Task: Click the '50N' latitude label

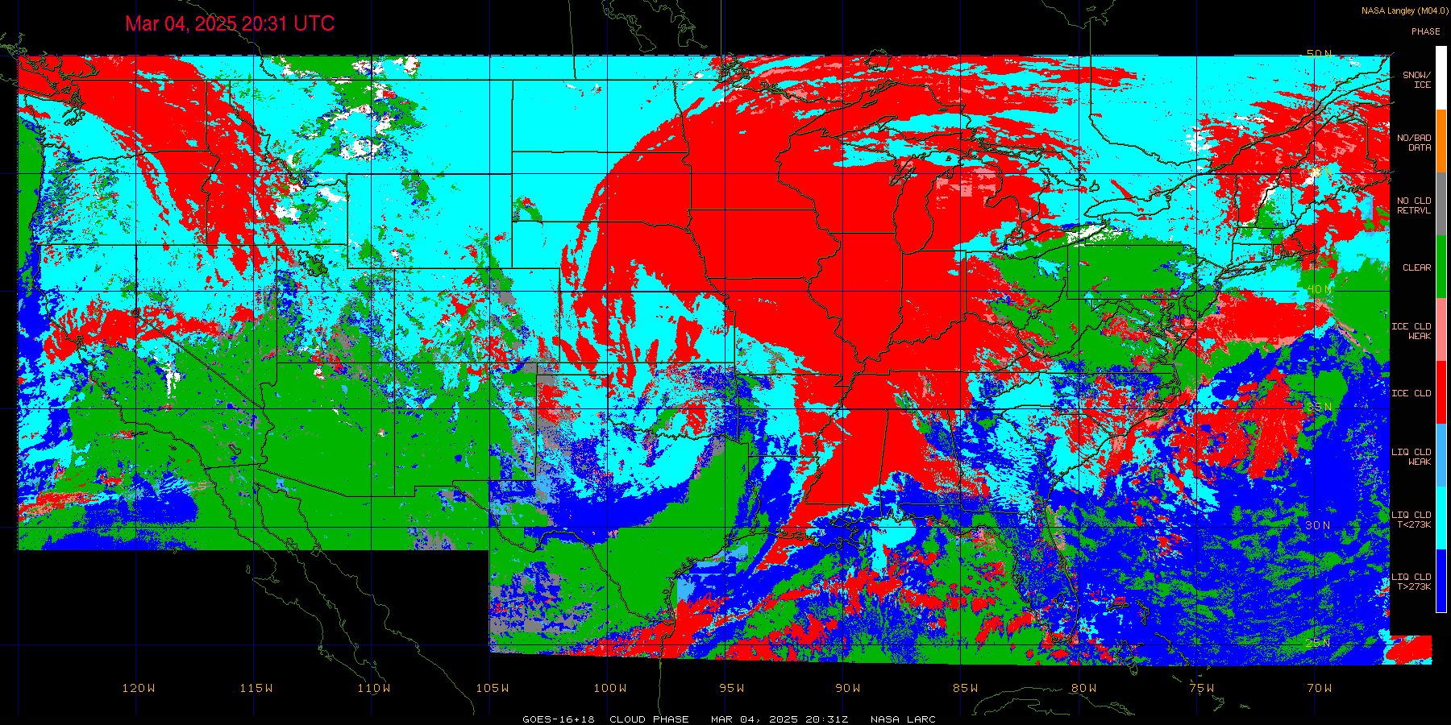Action: click(x=1320, y=54)
